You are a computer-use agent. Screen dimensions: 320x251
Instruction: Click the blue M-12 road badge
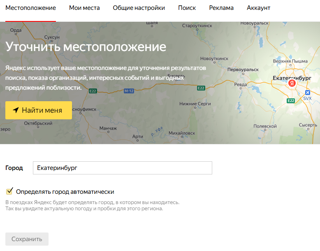(129, 91)
